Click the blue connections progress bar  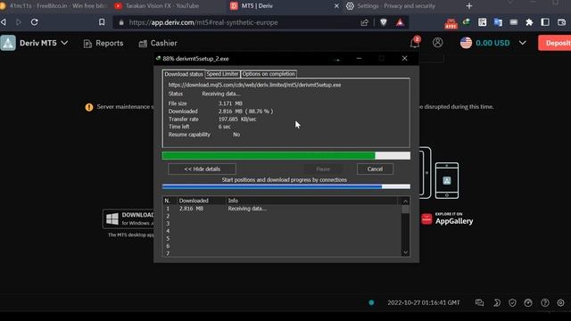[x=286, y=186]
